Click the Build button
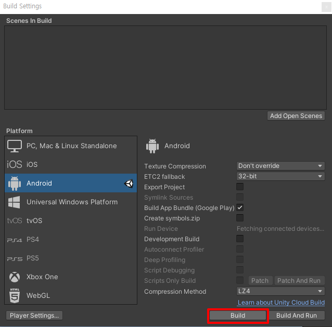 [238, 316]
